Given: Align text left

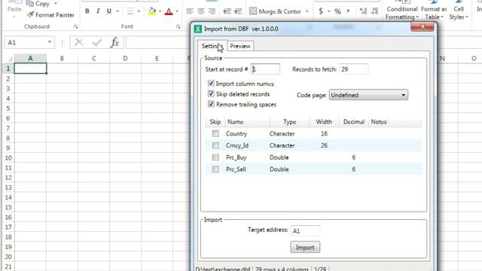Looking at the screenshot, I should [190, 11].
